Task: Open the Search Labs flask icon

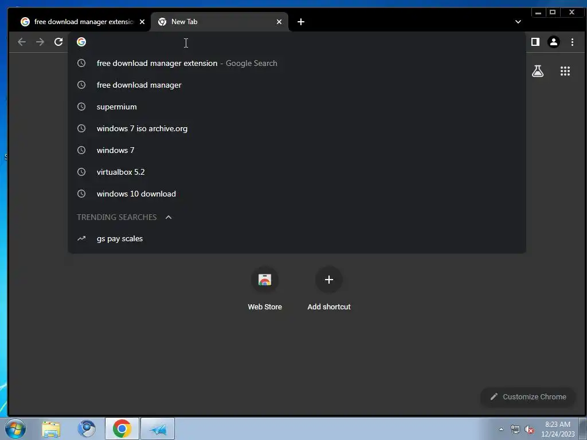Action: (x=538, y=71)
